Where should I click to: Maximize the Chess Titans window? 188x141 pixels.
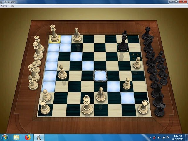(x=176, y=2)
